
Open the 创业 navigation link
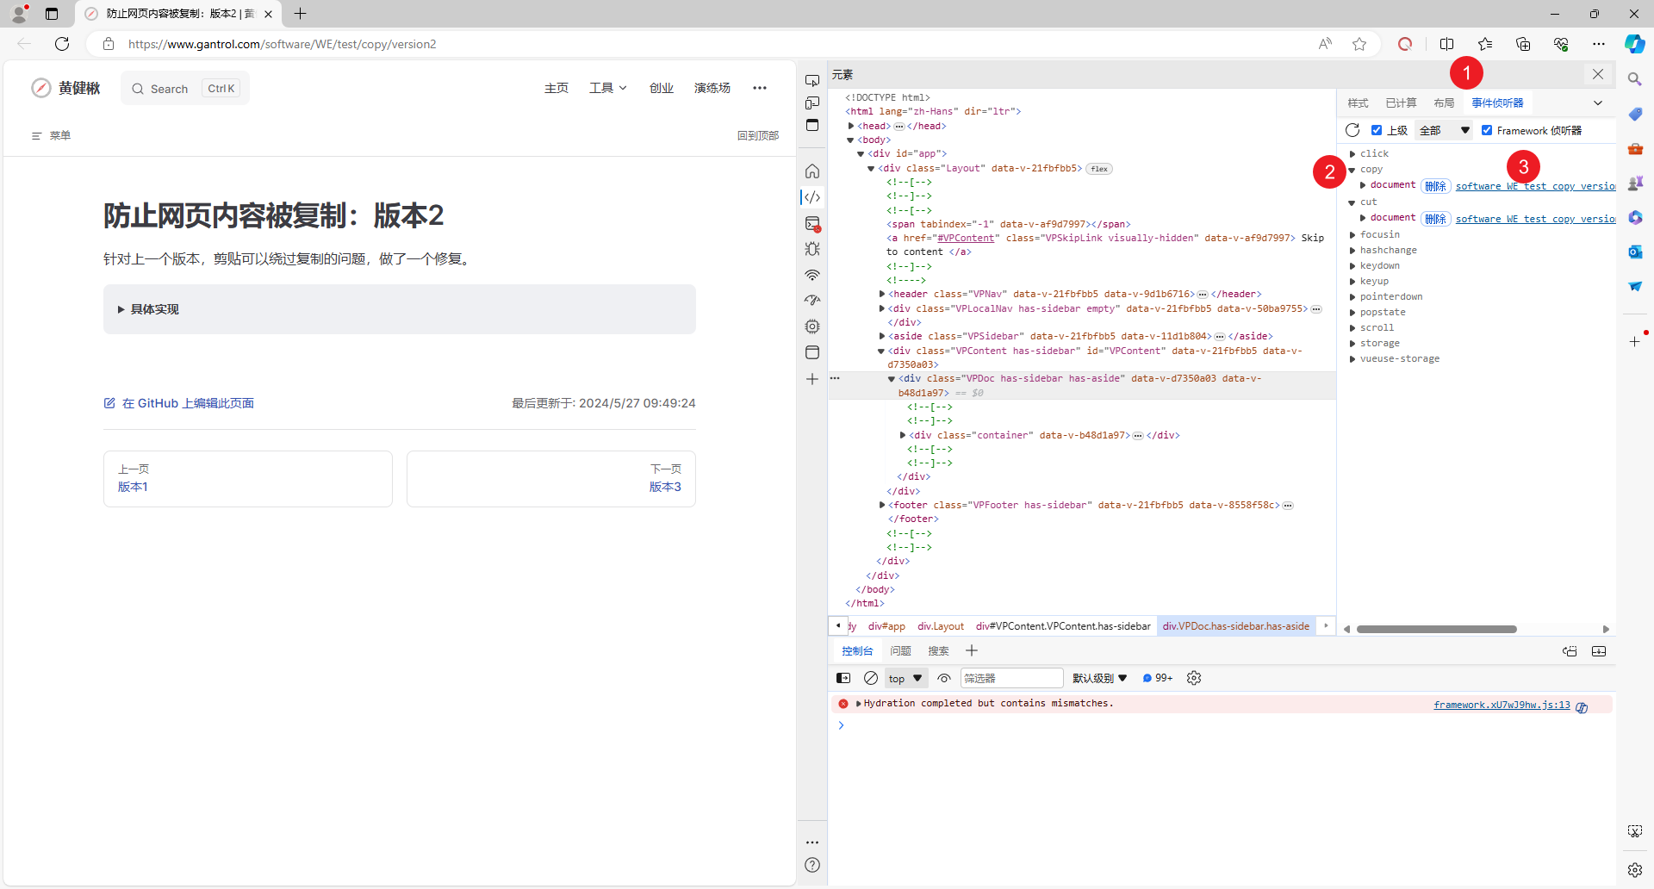pos(662,88)
